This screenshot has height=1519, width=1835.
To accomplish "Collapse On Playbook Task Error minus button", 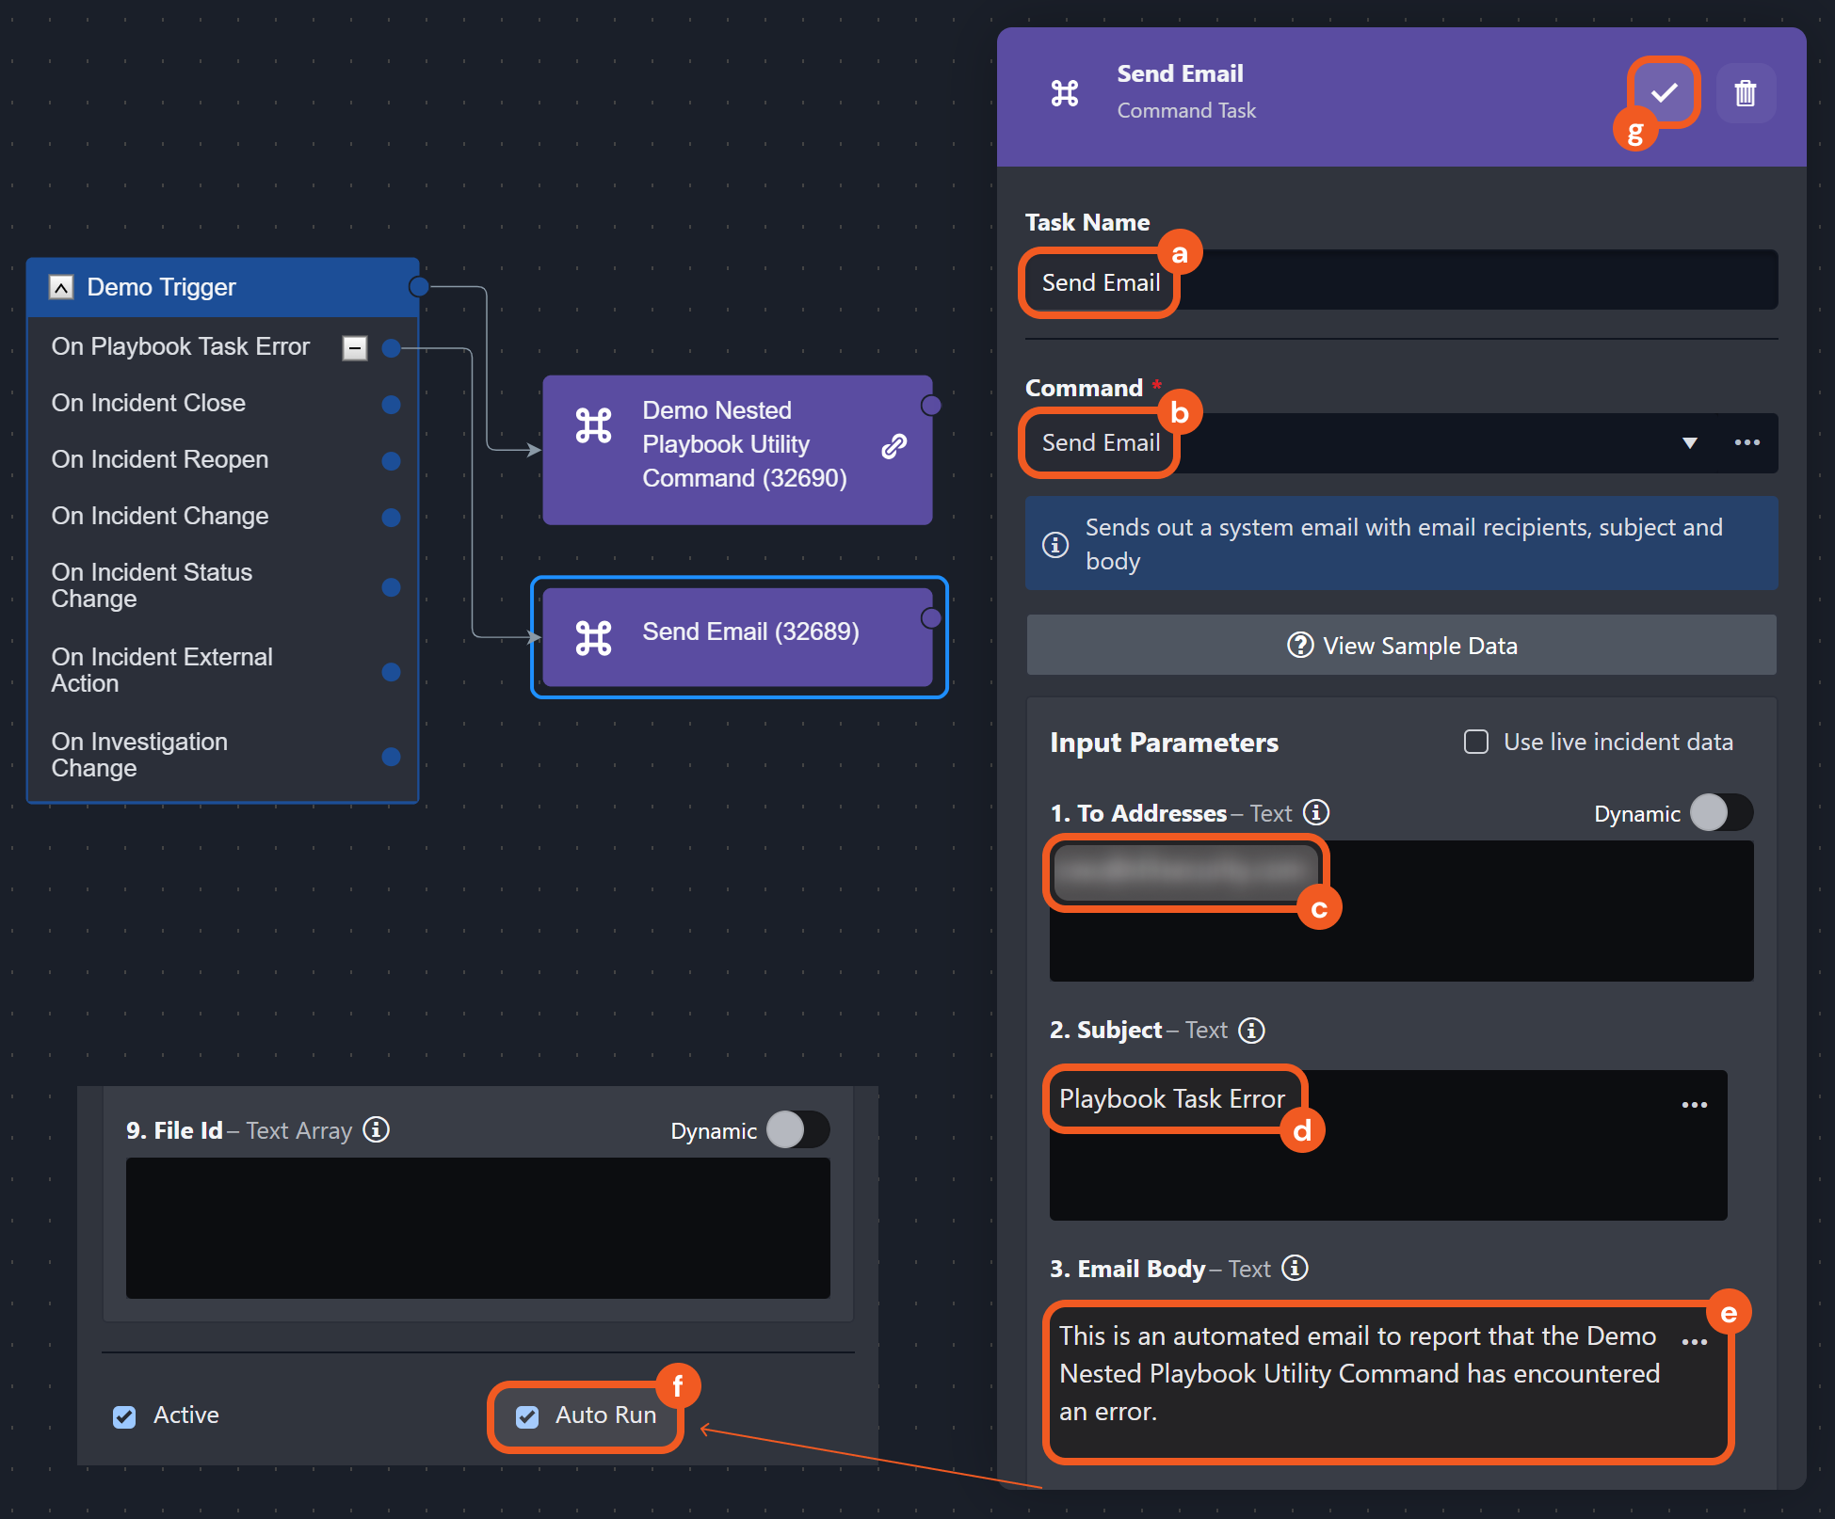I will (354, 347).
